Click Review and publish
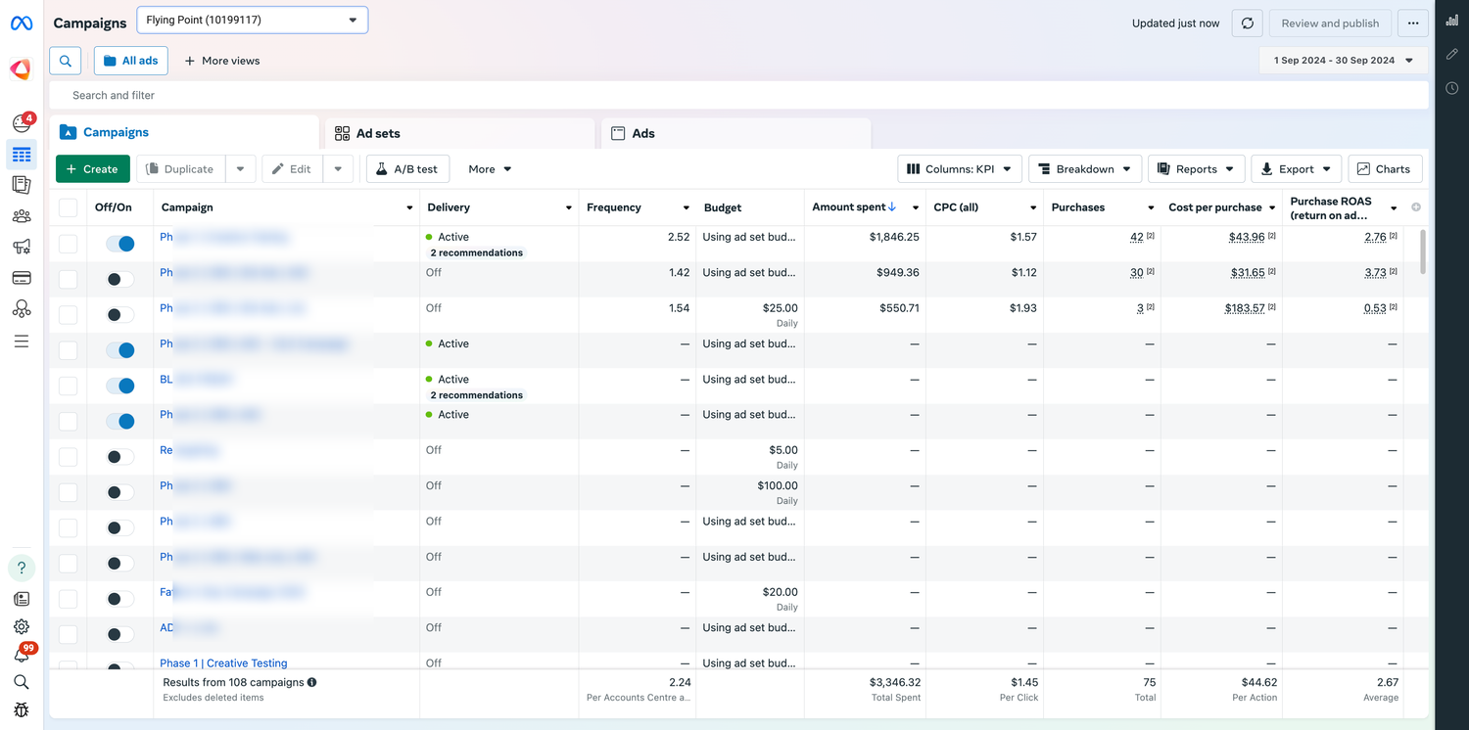The height and width of the screenshot is (730, 1469). pos(1330,23)
